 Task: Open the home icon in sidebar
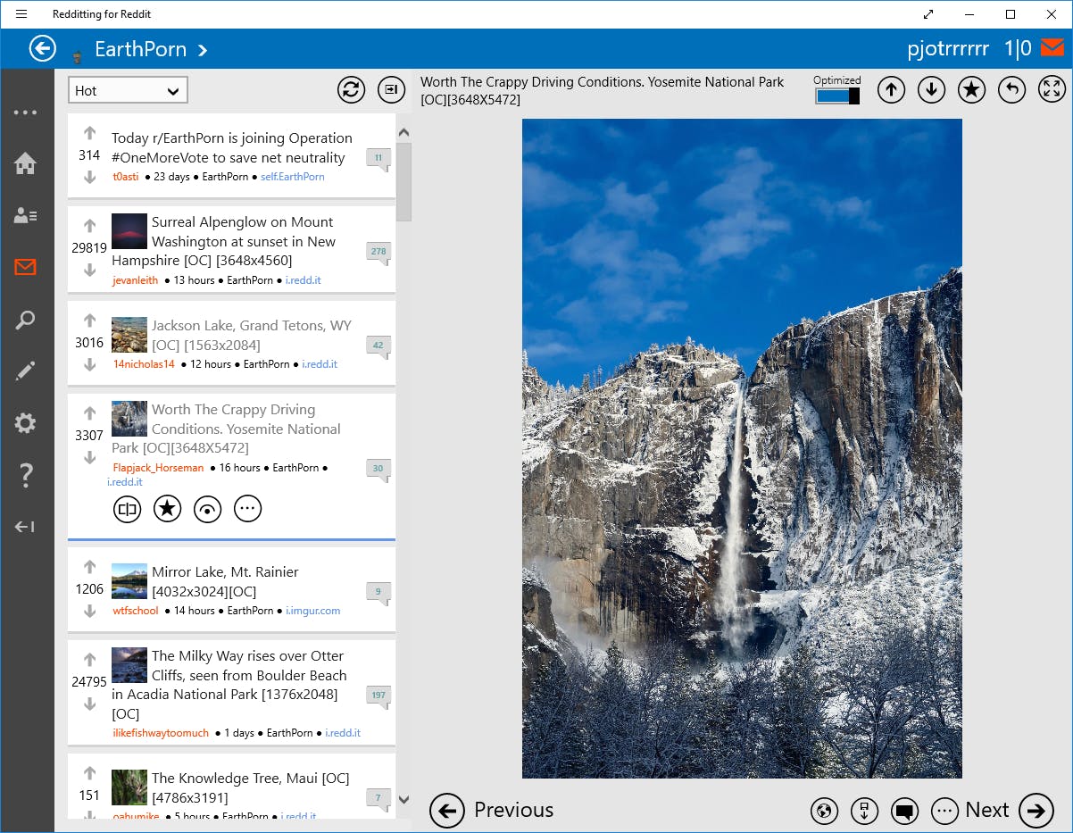pyautogui.click(x=25, y=163)
